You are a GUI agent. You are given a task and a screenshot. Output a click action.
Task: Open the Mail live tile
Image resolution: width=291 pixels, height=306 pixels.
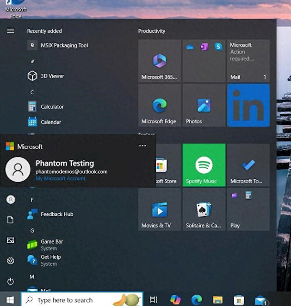coord(248,61)
